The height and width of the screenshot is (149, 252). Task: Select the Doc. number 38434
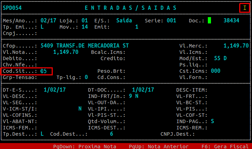[x=231, y=21]
